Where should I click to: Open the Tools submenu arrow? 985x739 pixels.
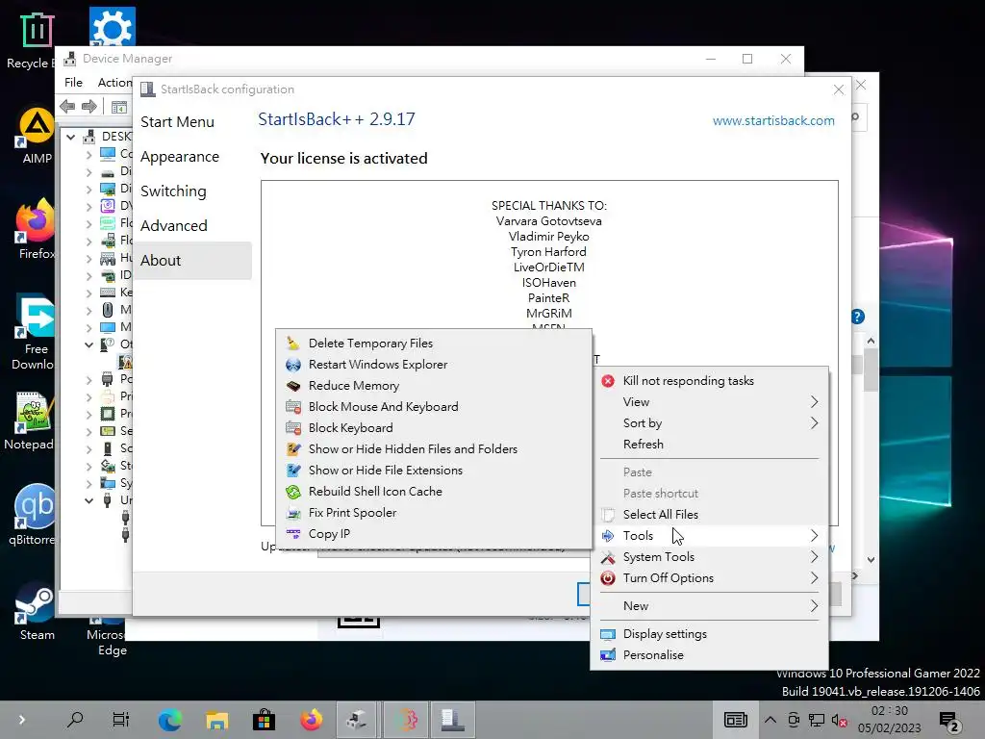pos(814,535)
